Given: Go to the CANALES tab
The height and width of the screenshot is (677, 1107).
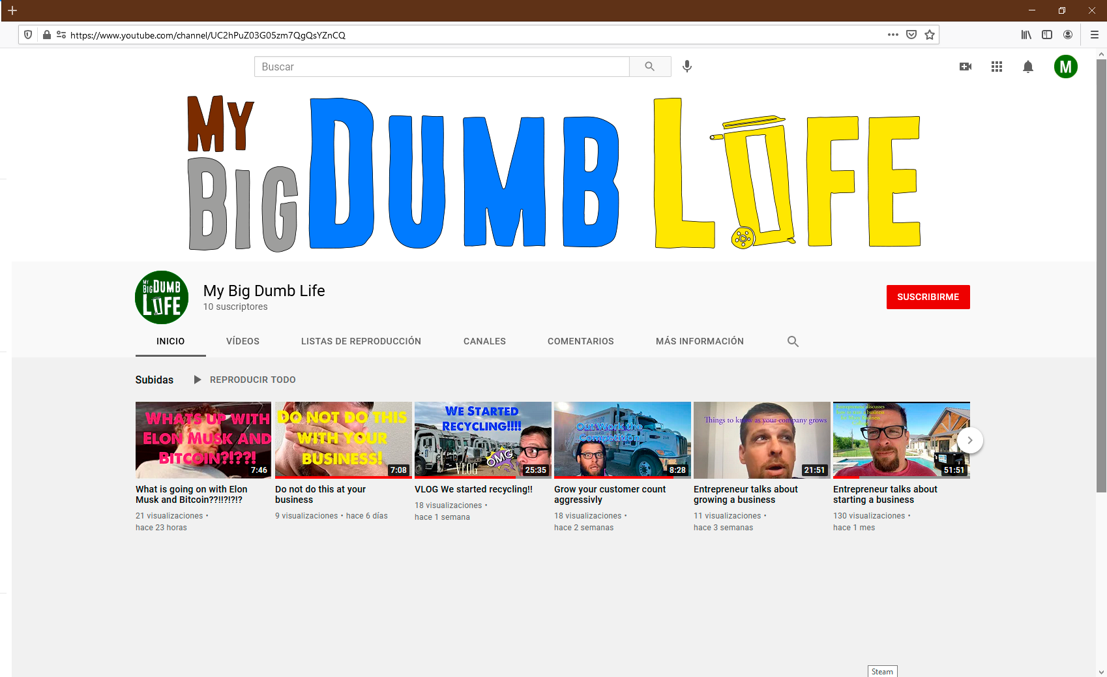Looking at the screenshot, I should pos(484,341).
